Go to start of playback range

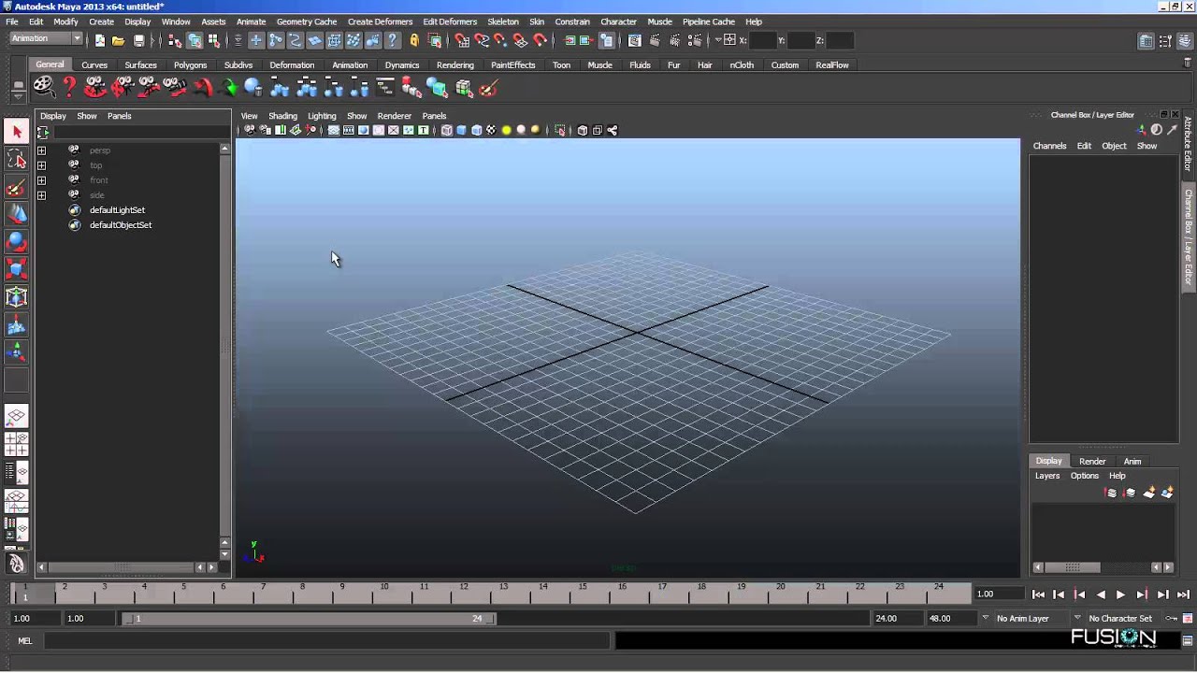1038,594
